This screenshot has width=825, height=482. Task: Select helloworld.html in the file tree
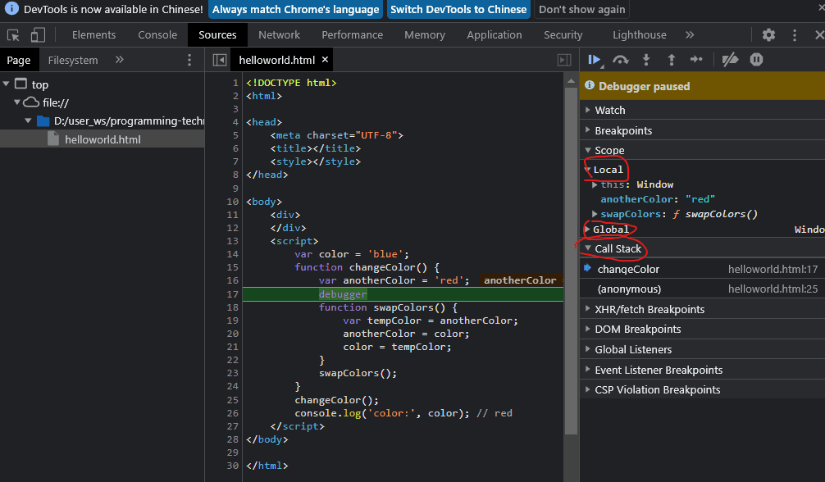point(103,139)
